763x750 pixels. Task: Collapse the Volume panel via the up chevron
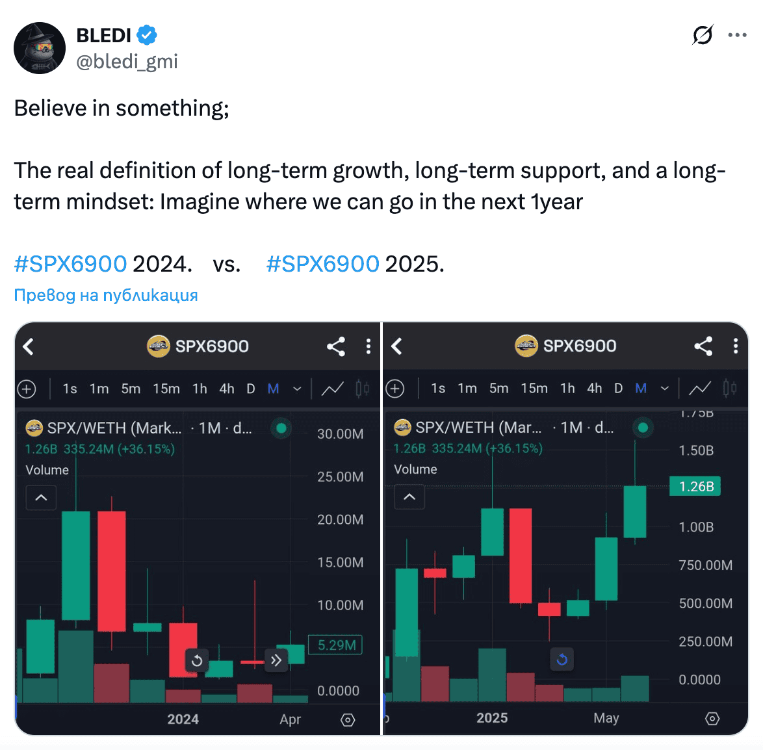click(41, 497)
